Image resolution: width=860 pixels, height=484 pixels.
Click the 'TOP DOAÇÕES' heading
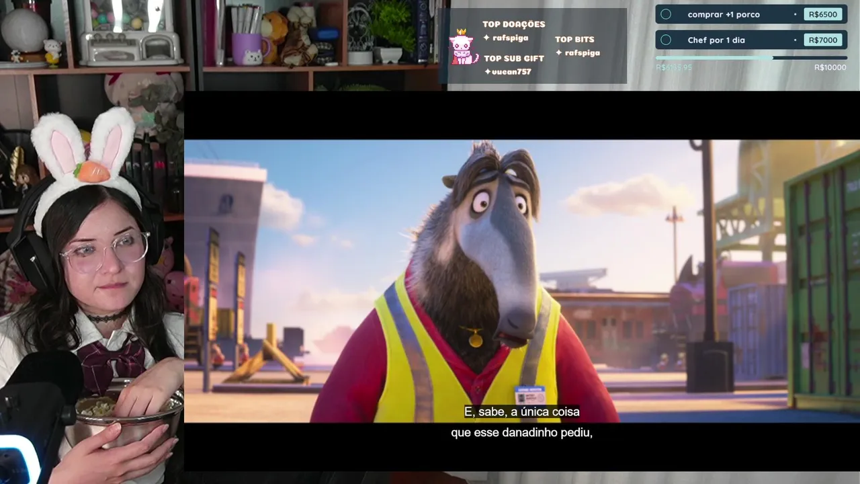click(x=514, y=24)
